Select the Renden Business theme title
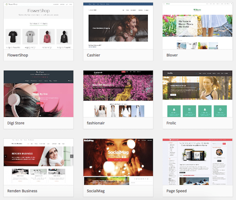Viewport: 236px width, 200px height. tap(22, 191)
